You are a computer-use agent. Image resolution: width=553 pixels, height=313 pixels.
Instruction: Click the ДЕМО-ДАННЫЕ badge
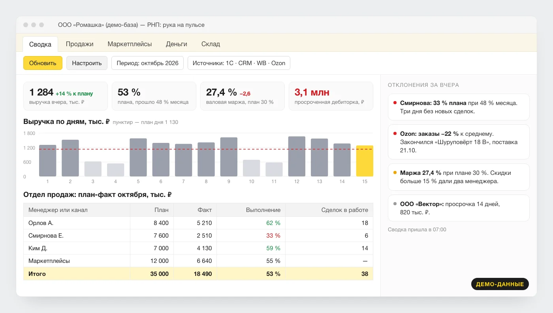(500, 284)
